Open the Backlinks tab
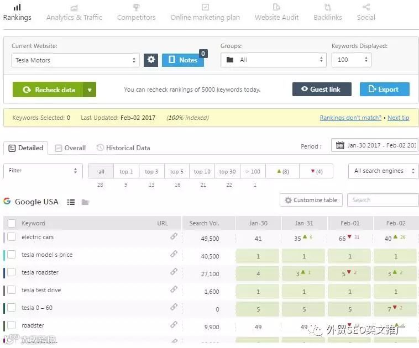Image resolution: width=419 pixels, height=348 pixels. click(x=328, y=13)
